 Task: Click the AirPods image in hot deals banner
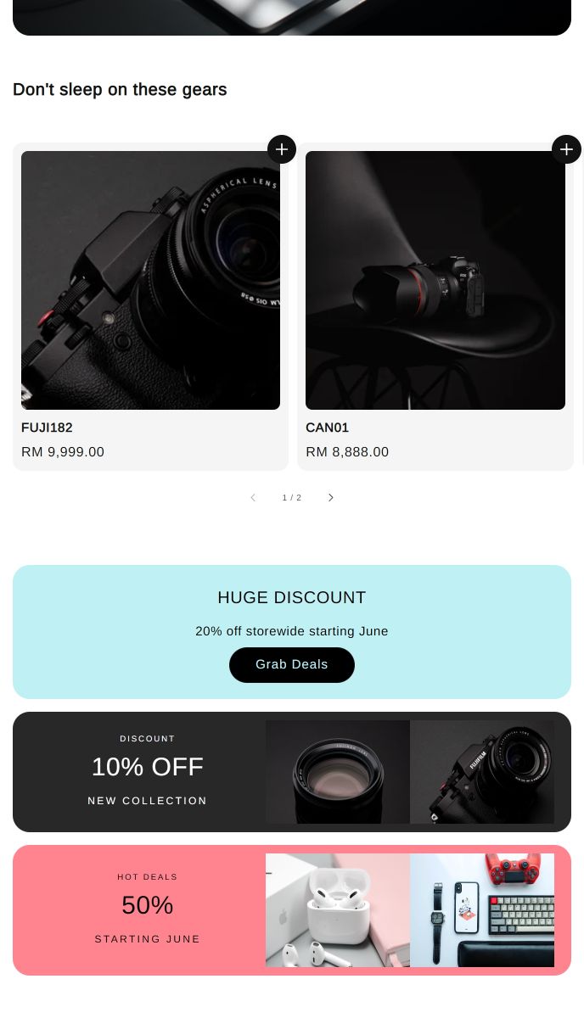(337, 909)
